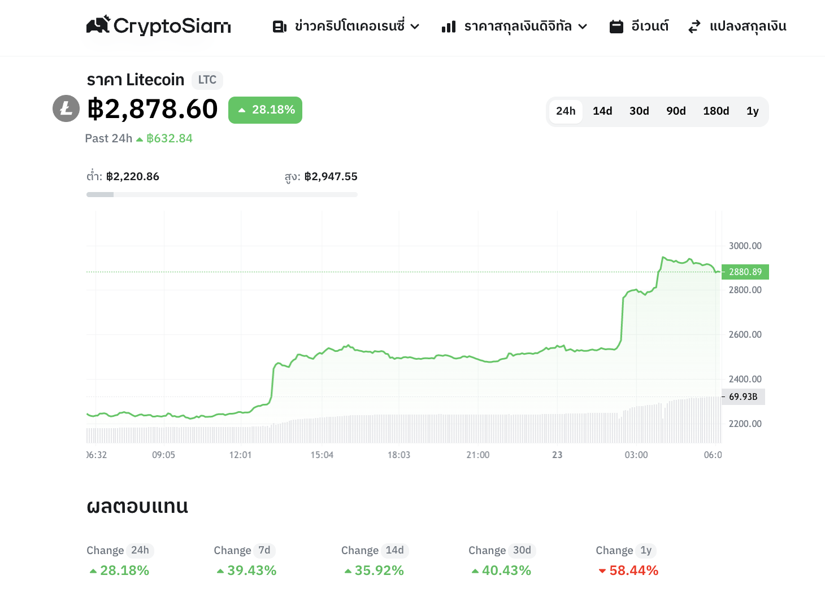Click the ผลตอบแทน section heading
Image resolution: width=825 pixels, height=610 pixels.
137,506
